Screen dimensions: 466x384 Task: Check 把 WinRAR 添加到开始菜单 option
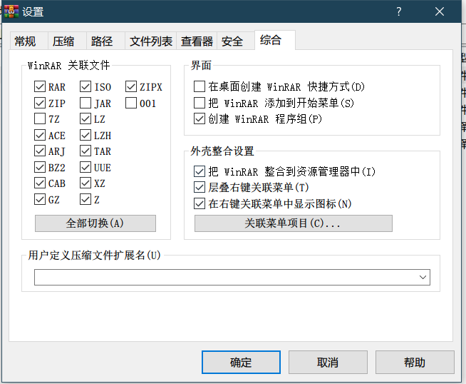pyautogui.click(x=200, y=103)
